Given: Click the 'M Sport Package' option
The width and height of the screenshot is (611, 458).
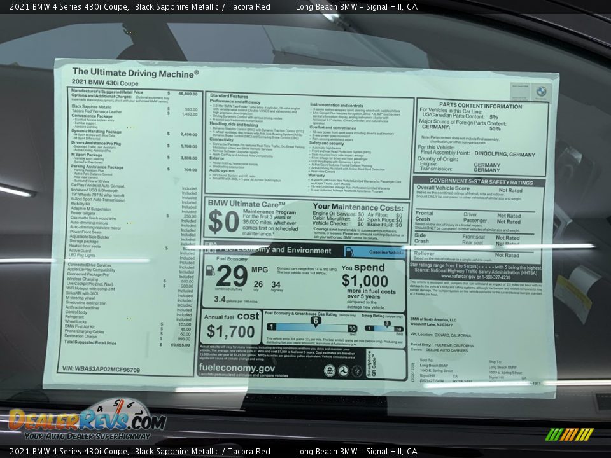Looking at the screenshot, I should tap(87, 155).
